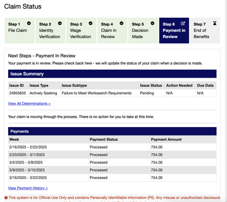
Task: Click the 'Your claim is moving through' message
Action: 81,117
